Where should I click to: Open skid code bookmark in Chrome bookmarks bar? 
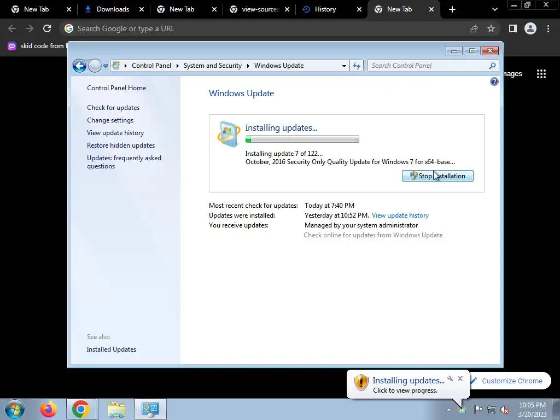point(37,46)
